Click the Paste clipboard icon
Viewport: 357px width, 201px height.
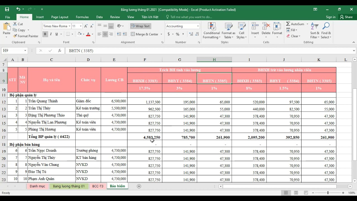(x=6, y=27)
